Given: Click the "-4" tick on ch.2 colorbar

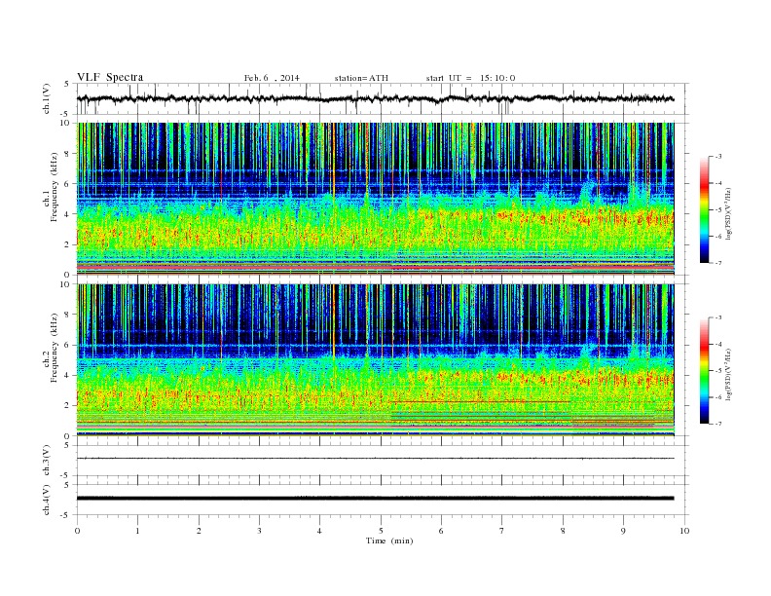Looking at the screenshot, I should (x=718, y=344).
